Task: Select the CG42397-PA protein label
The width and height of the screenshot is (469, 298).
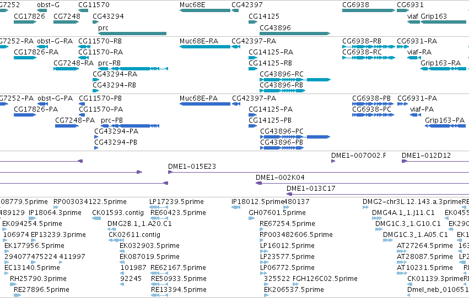Action: [254, 98]
